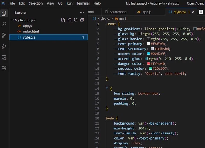This screenshot has height=148, width=205.
Task: Open color picker for #f8f9fa swatch
Action: (148, 44)
